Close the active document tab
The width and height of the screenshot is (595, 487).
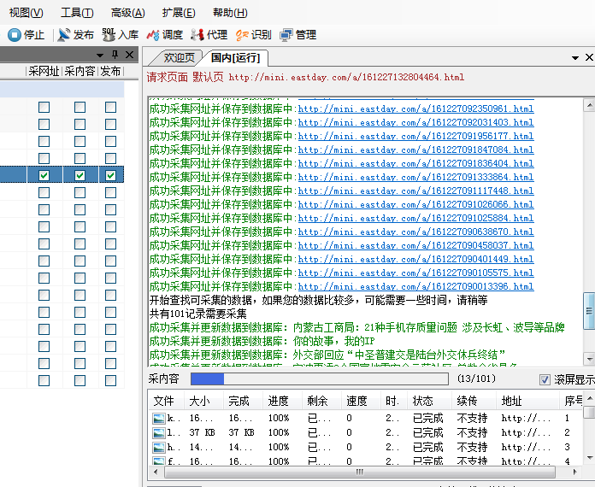(589, 57)
